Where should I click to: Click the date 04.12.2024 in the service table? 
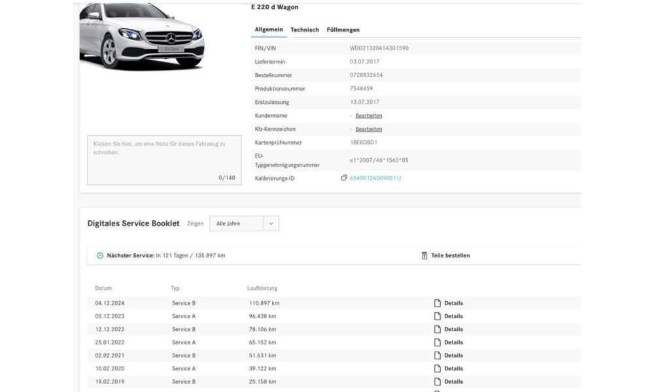(x=110, y=303)
